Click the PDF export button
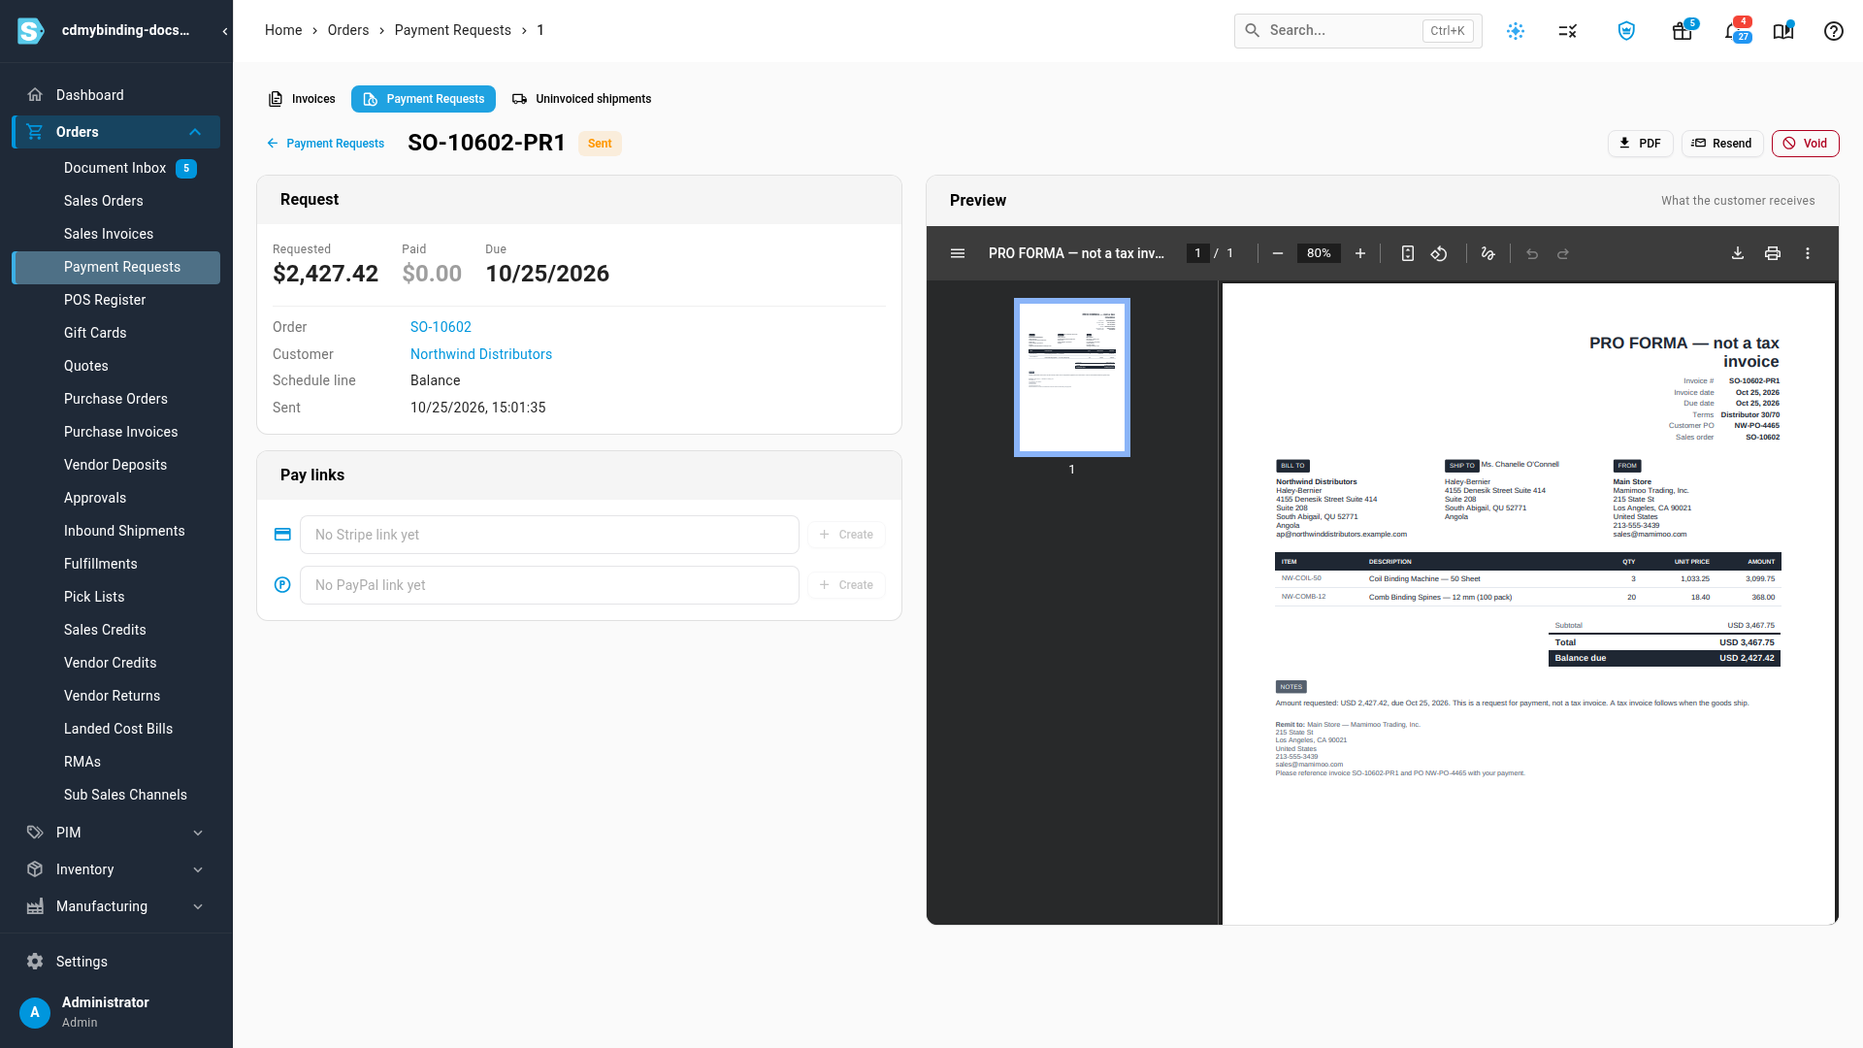 [x=1641, y=144]
